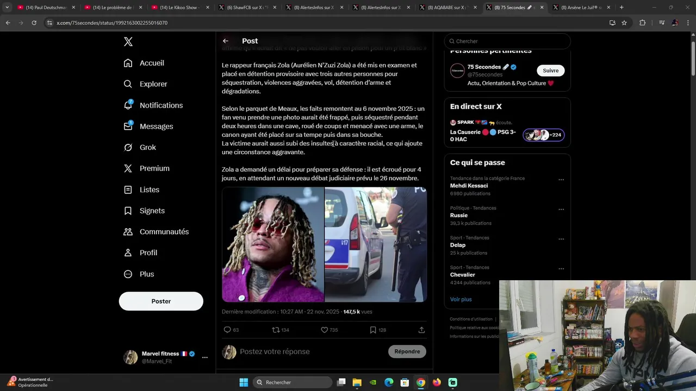Image resolution: width=696 pixels, height=391 pixels.
Task: Open Marvel fitness account options menu
Action: tap(205, 357)
